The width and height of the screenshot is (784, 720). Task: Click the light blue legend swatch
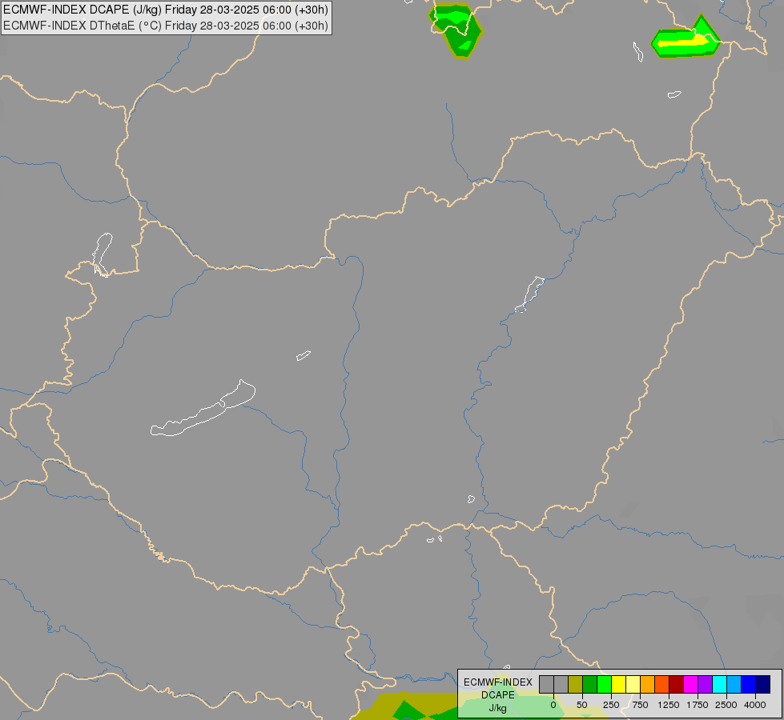coord(734,684)
